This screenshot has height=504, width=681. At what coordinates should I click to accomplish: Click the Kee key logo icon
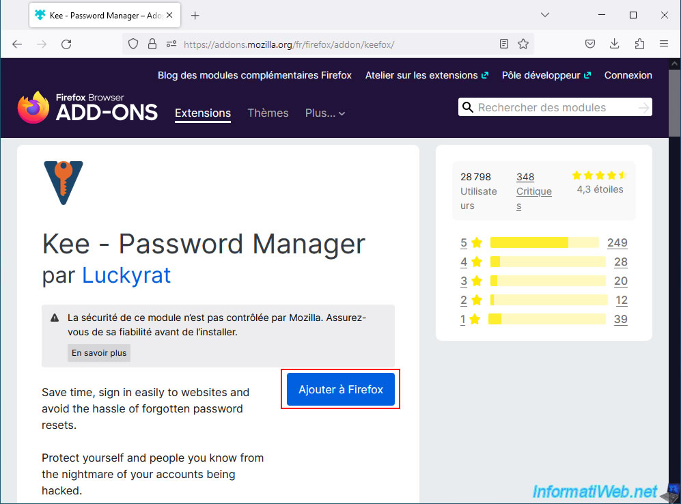(64, 183)
